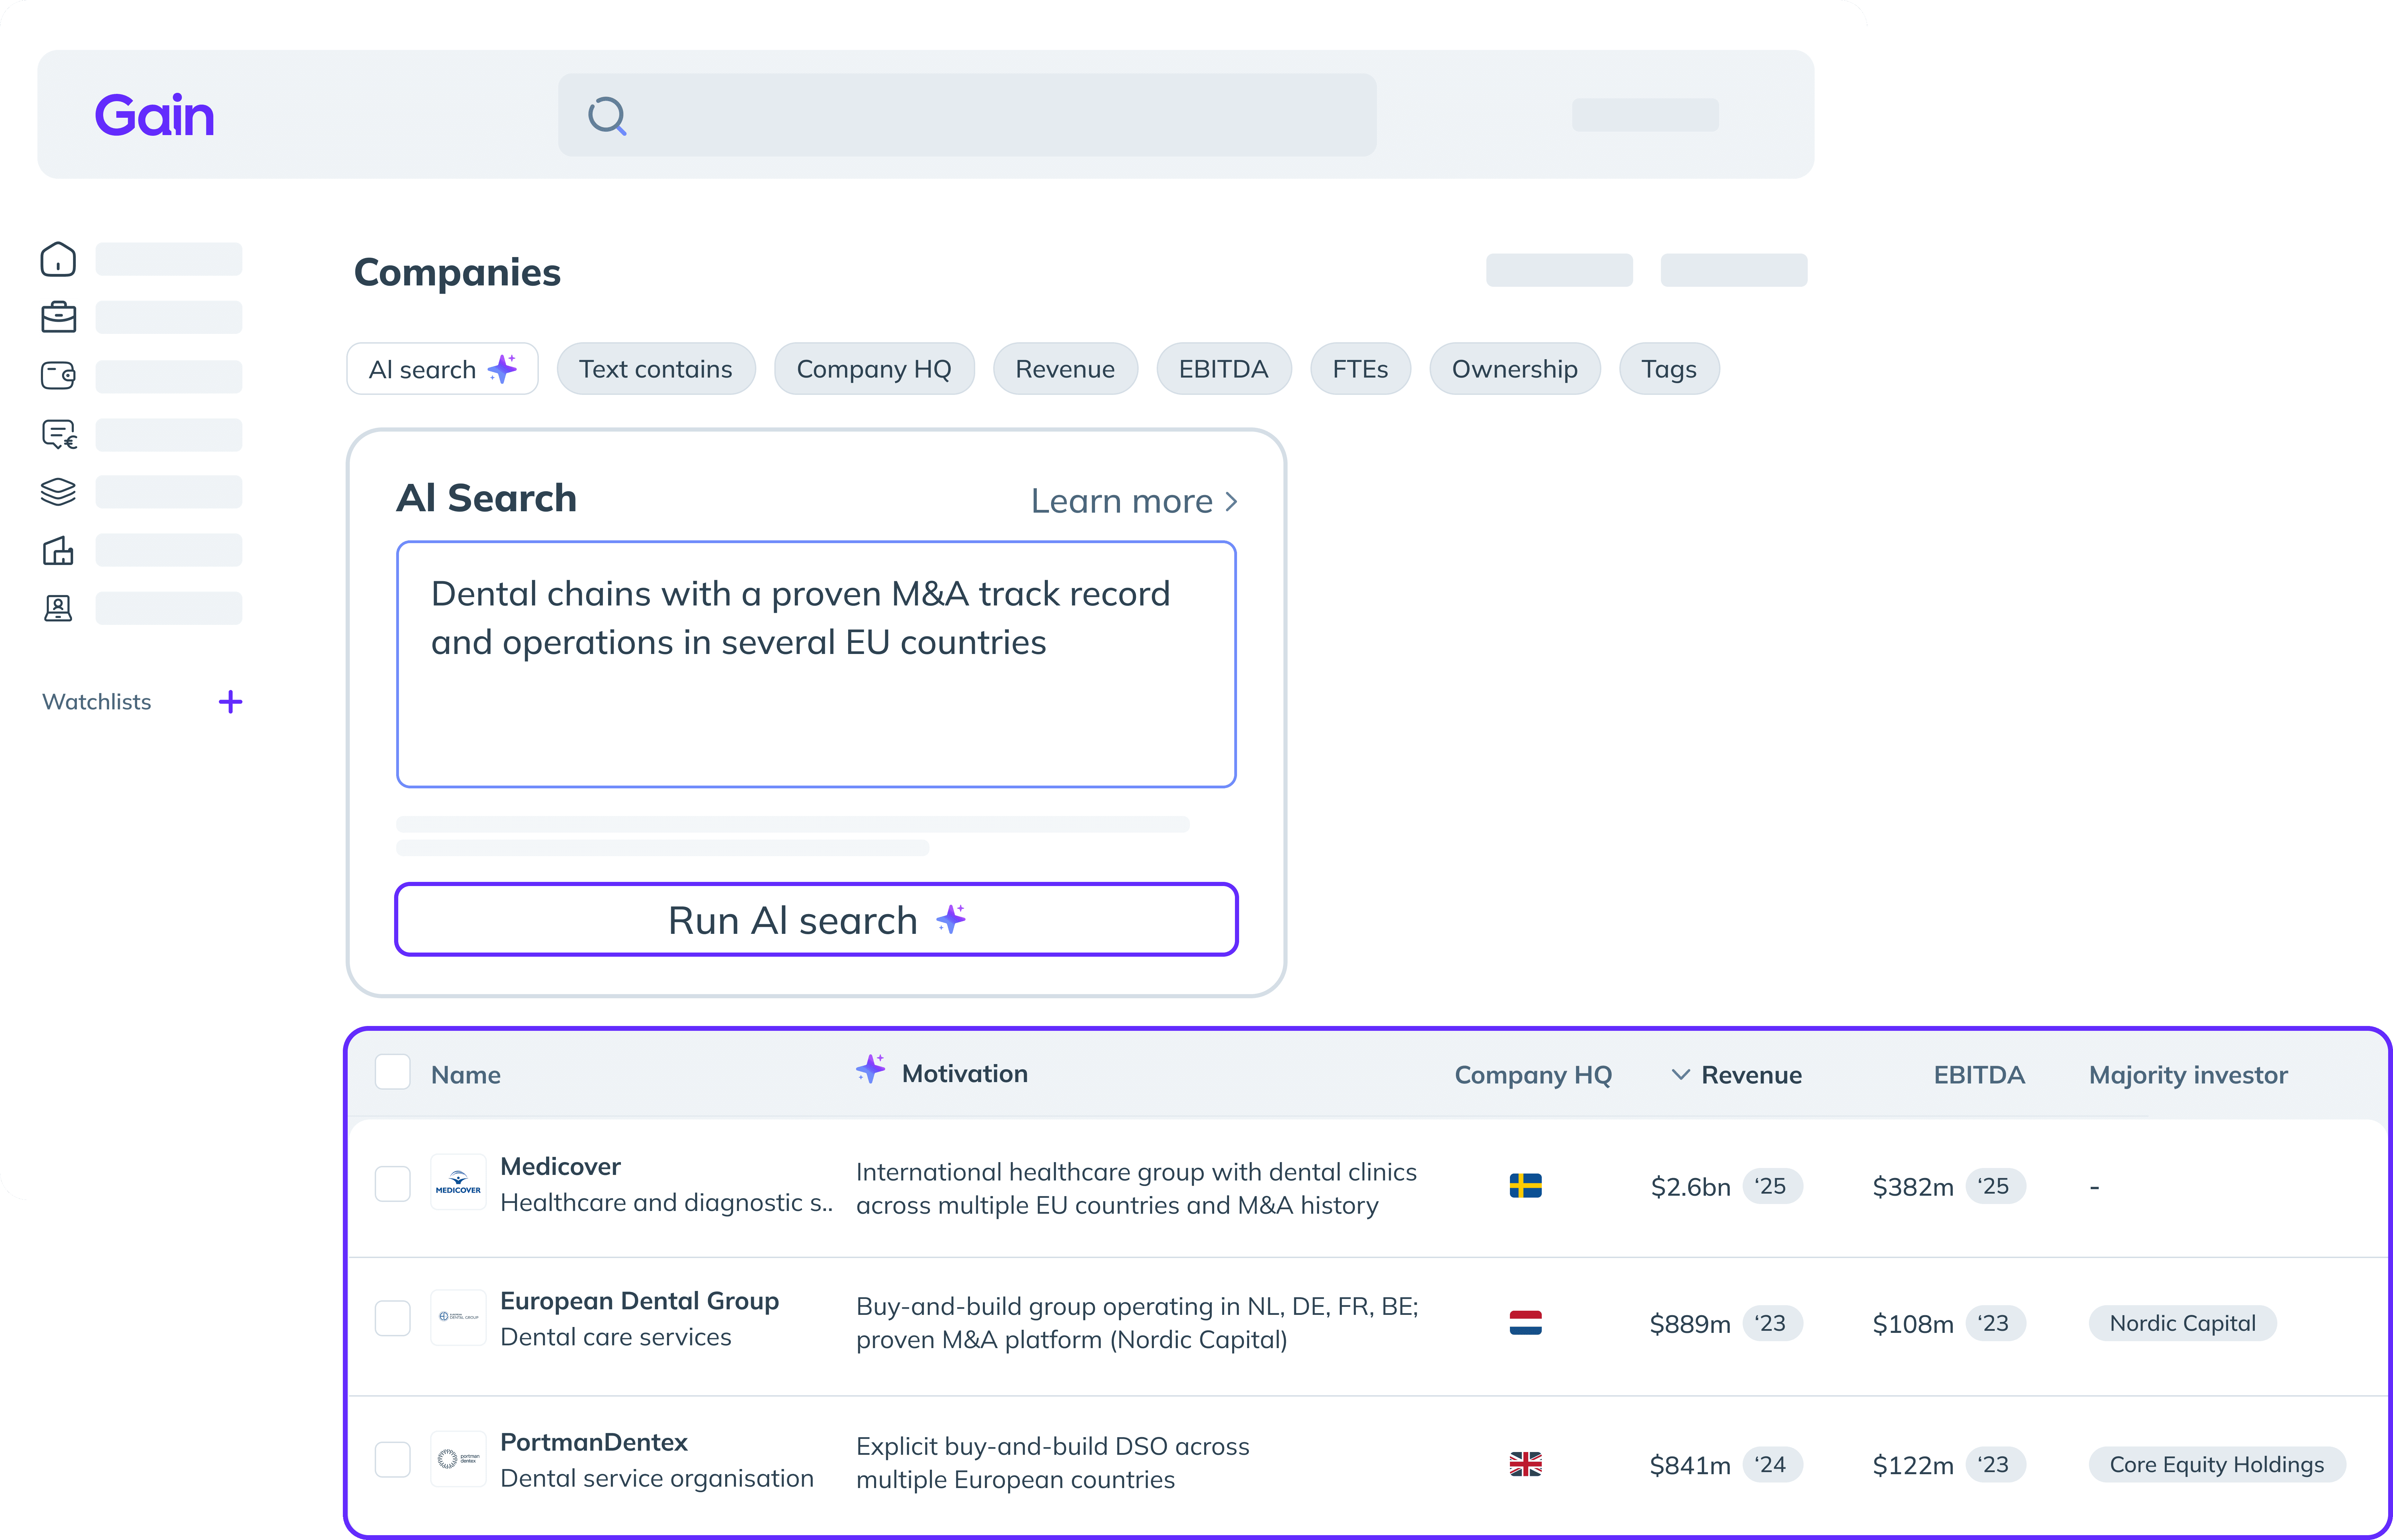Select the person badge sidebar icon

58,608
